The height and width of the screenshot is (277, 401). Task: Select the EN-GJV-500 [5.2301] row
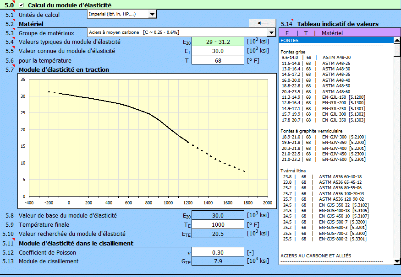(x=336, y=160)
